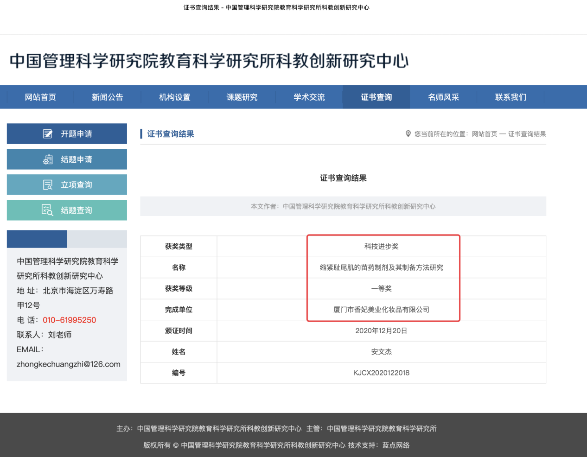Click the dark blue sidebar panel tab
The width and height of the screenshot is (587, 457).
click(x=37, y=239)
